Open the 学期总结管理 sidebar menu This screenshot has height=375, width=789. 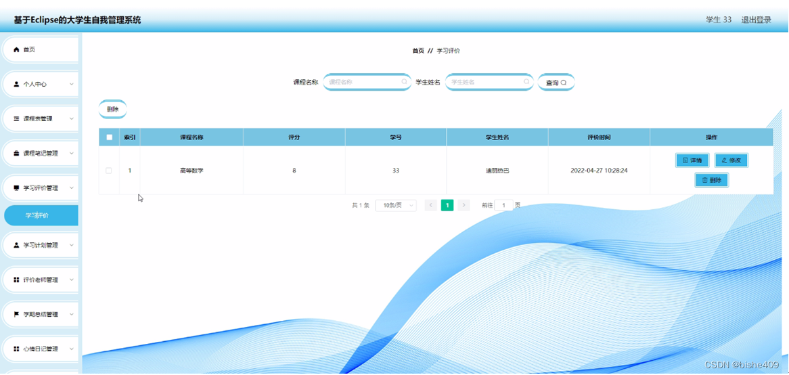coord(41,314)
